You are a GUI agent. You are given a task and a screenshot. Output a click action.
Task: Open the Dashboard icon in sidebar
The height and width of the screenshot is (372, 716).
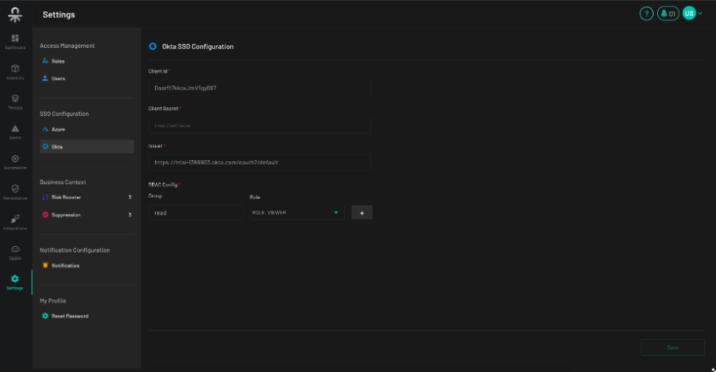[15, 38]
